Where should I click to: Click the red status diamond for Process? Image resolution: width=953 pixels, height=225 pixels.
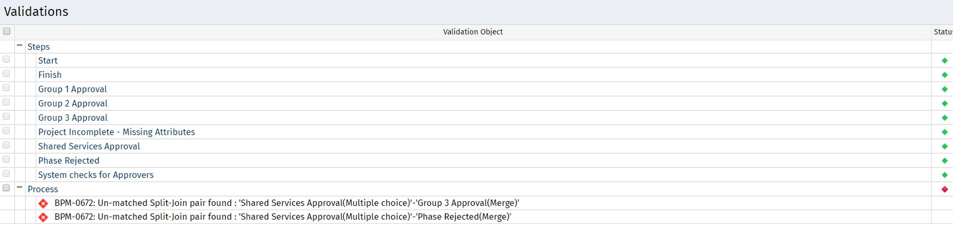[945, 189]
